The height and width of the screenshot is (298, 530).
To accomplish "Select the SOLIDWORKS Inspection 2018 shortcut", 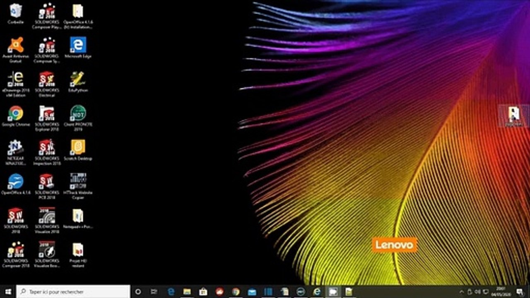I will 47,152.
